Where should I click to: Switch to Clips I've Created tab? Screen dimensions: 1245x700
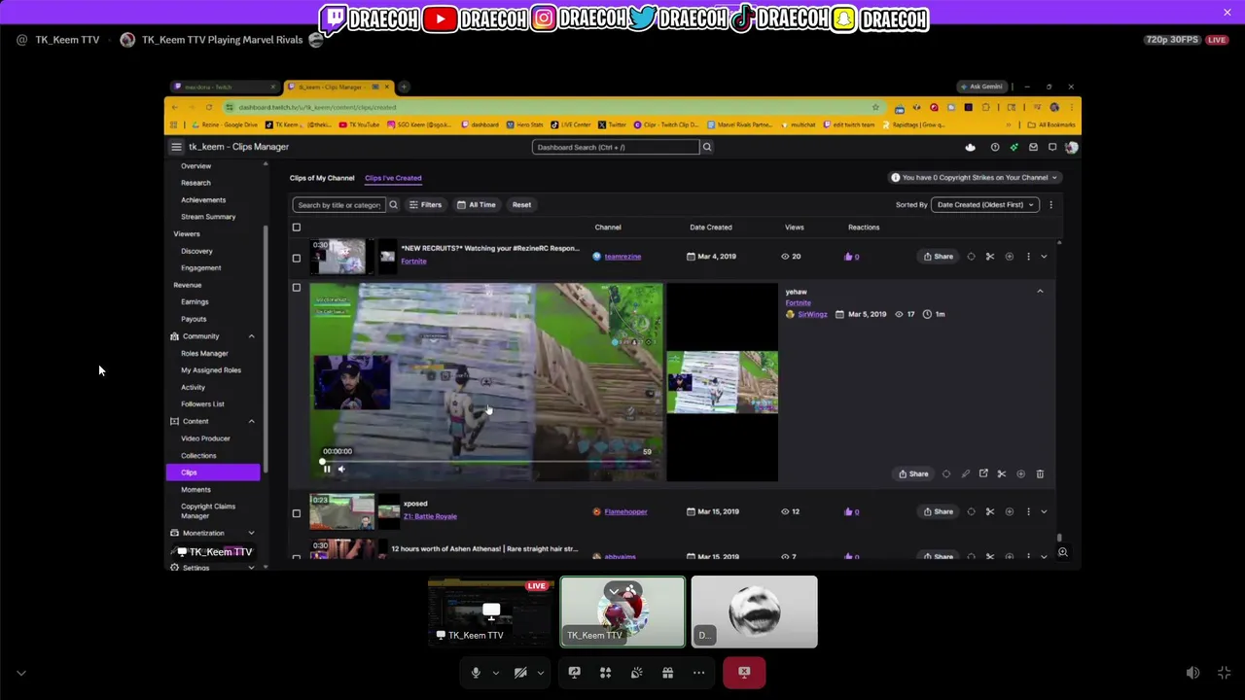point(393,178)
